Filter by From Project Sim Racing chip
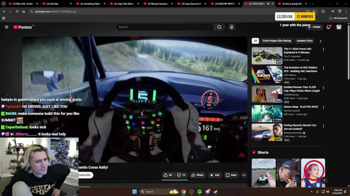350x196 pixels. click(x=277, y=41)
